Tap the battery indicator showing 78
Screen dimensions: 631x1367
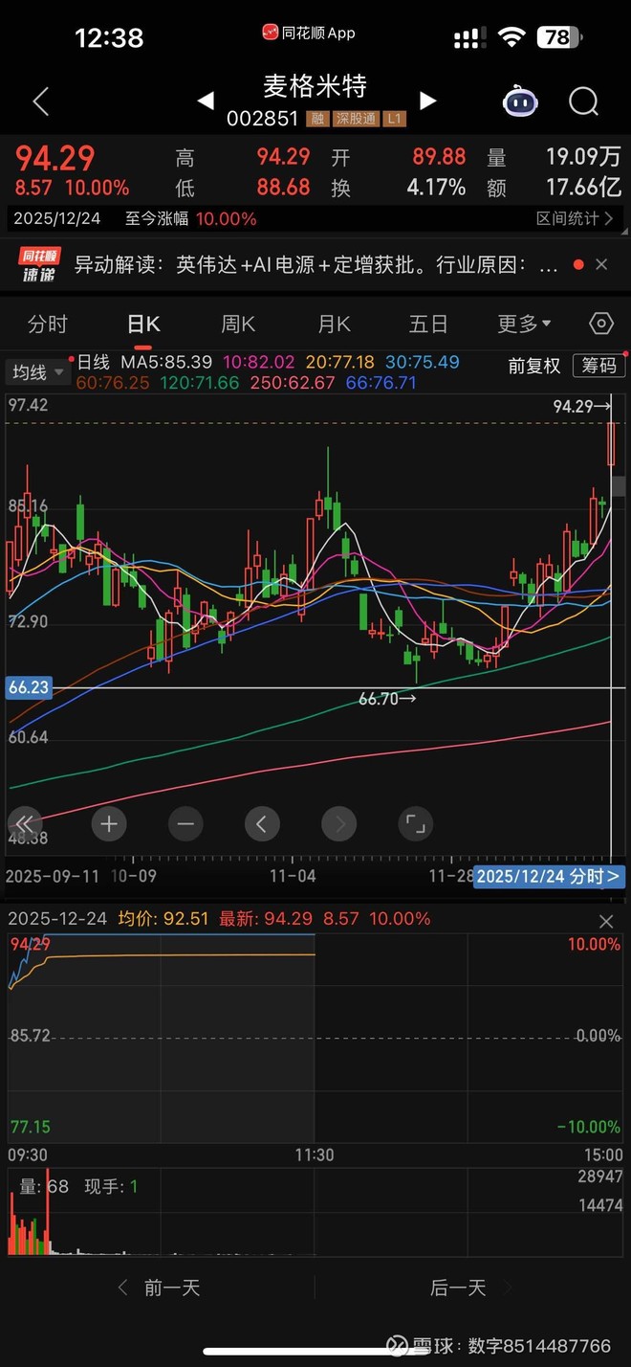tap(558, 37)
